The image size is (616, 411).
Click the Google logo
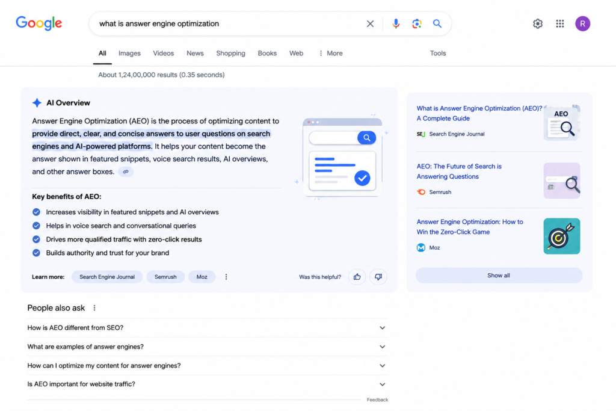(x=39, y=23)
